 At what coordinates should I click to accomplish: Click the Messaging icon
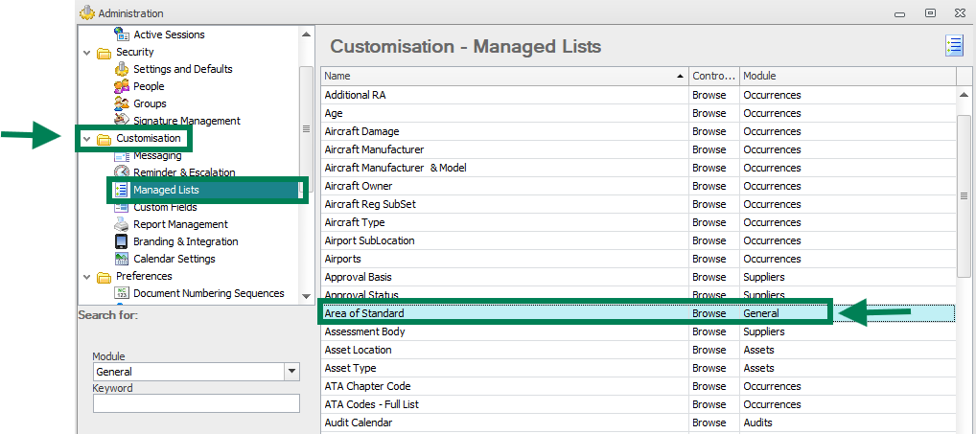[x=122, y=156]
